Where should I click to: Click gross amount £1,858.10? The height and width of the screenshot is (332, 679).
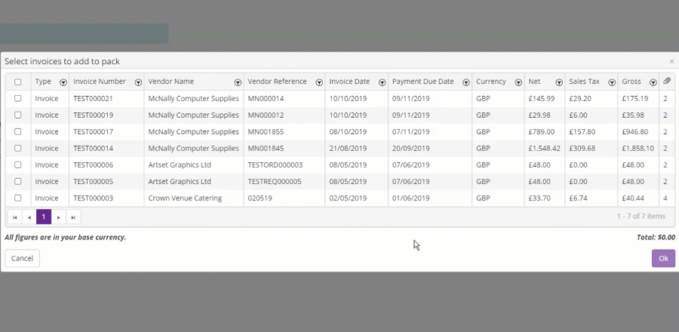[638, 148]
